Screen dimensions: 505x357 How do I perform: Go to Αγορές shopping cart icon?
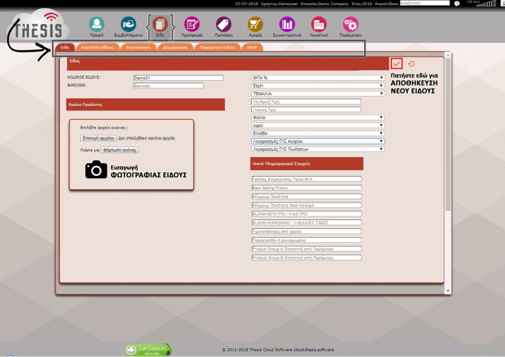255,25
